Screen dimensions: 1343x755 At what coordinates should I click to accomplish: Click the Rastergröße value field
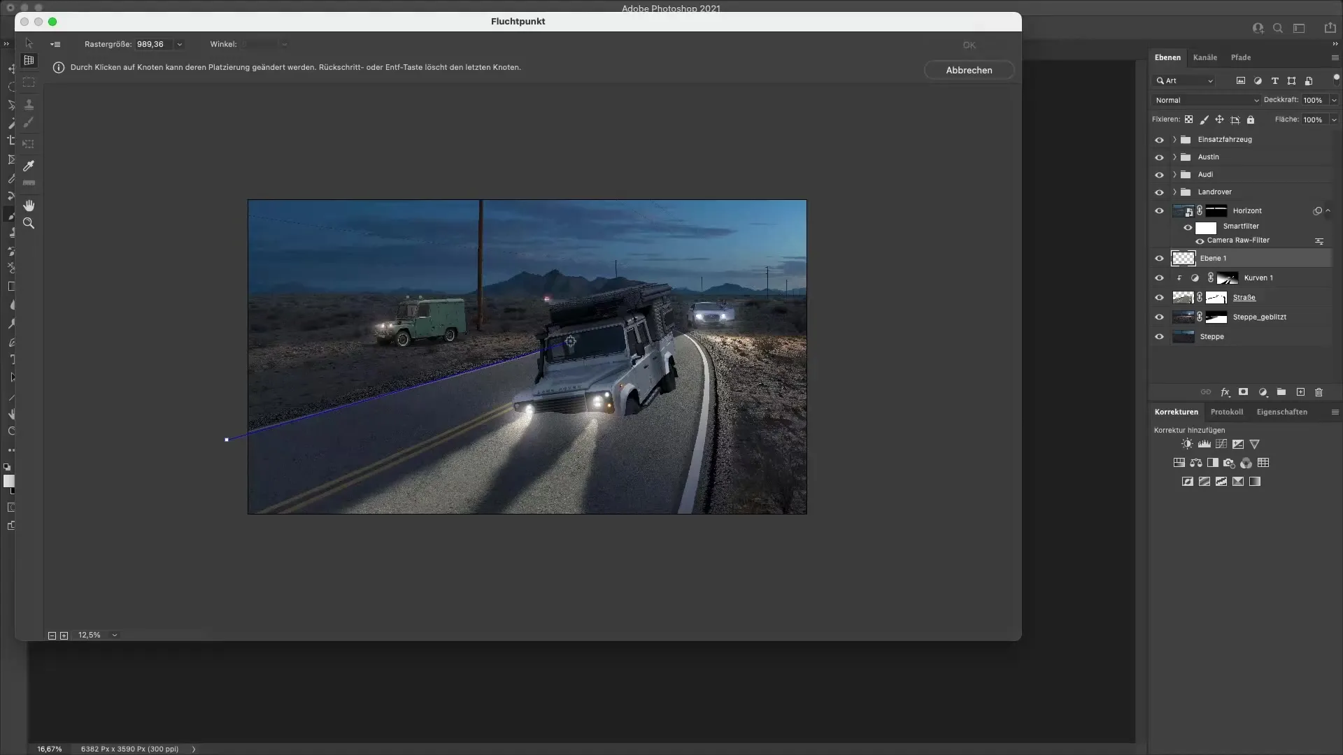(153, 44)
